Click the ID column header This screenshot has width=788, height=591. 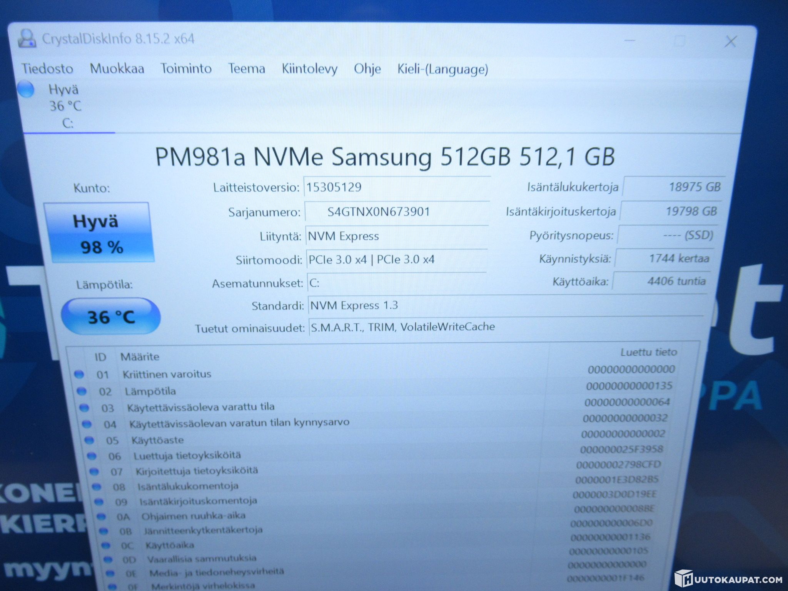(100, 357)
